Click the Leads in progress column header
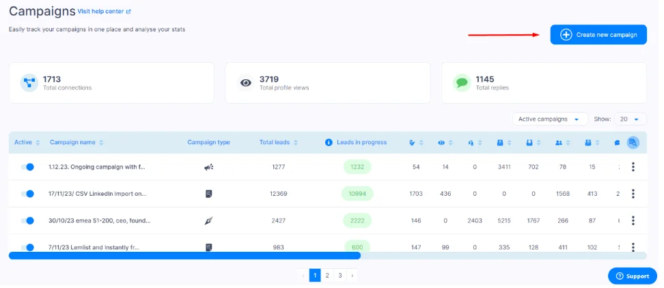664x288 pixels. pos(361,143)
